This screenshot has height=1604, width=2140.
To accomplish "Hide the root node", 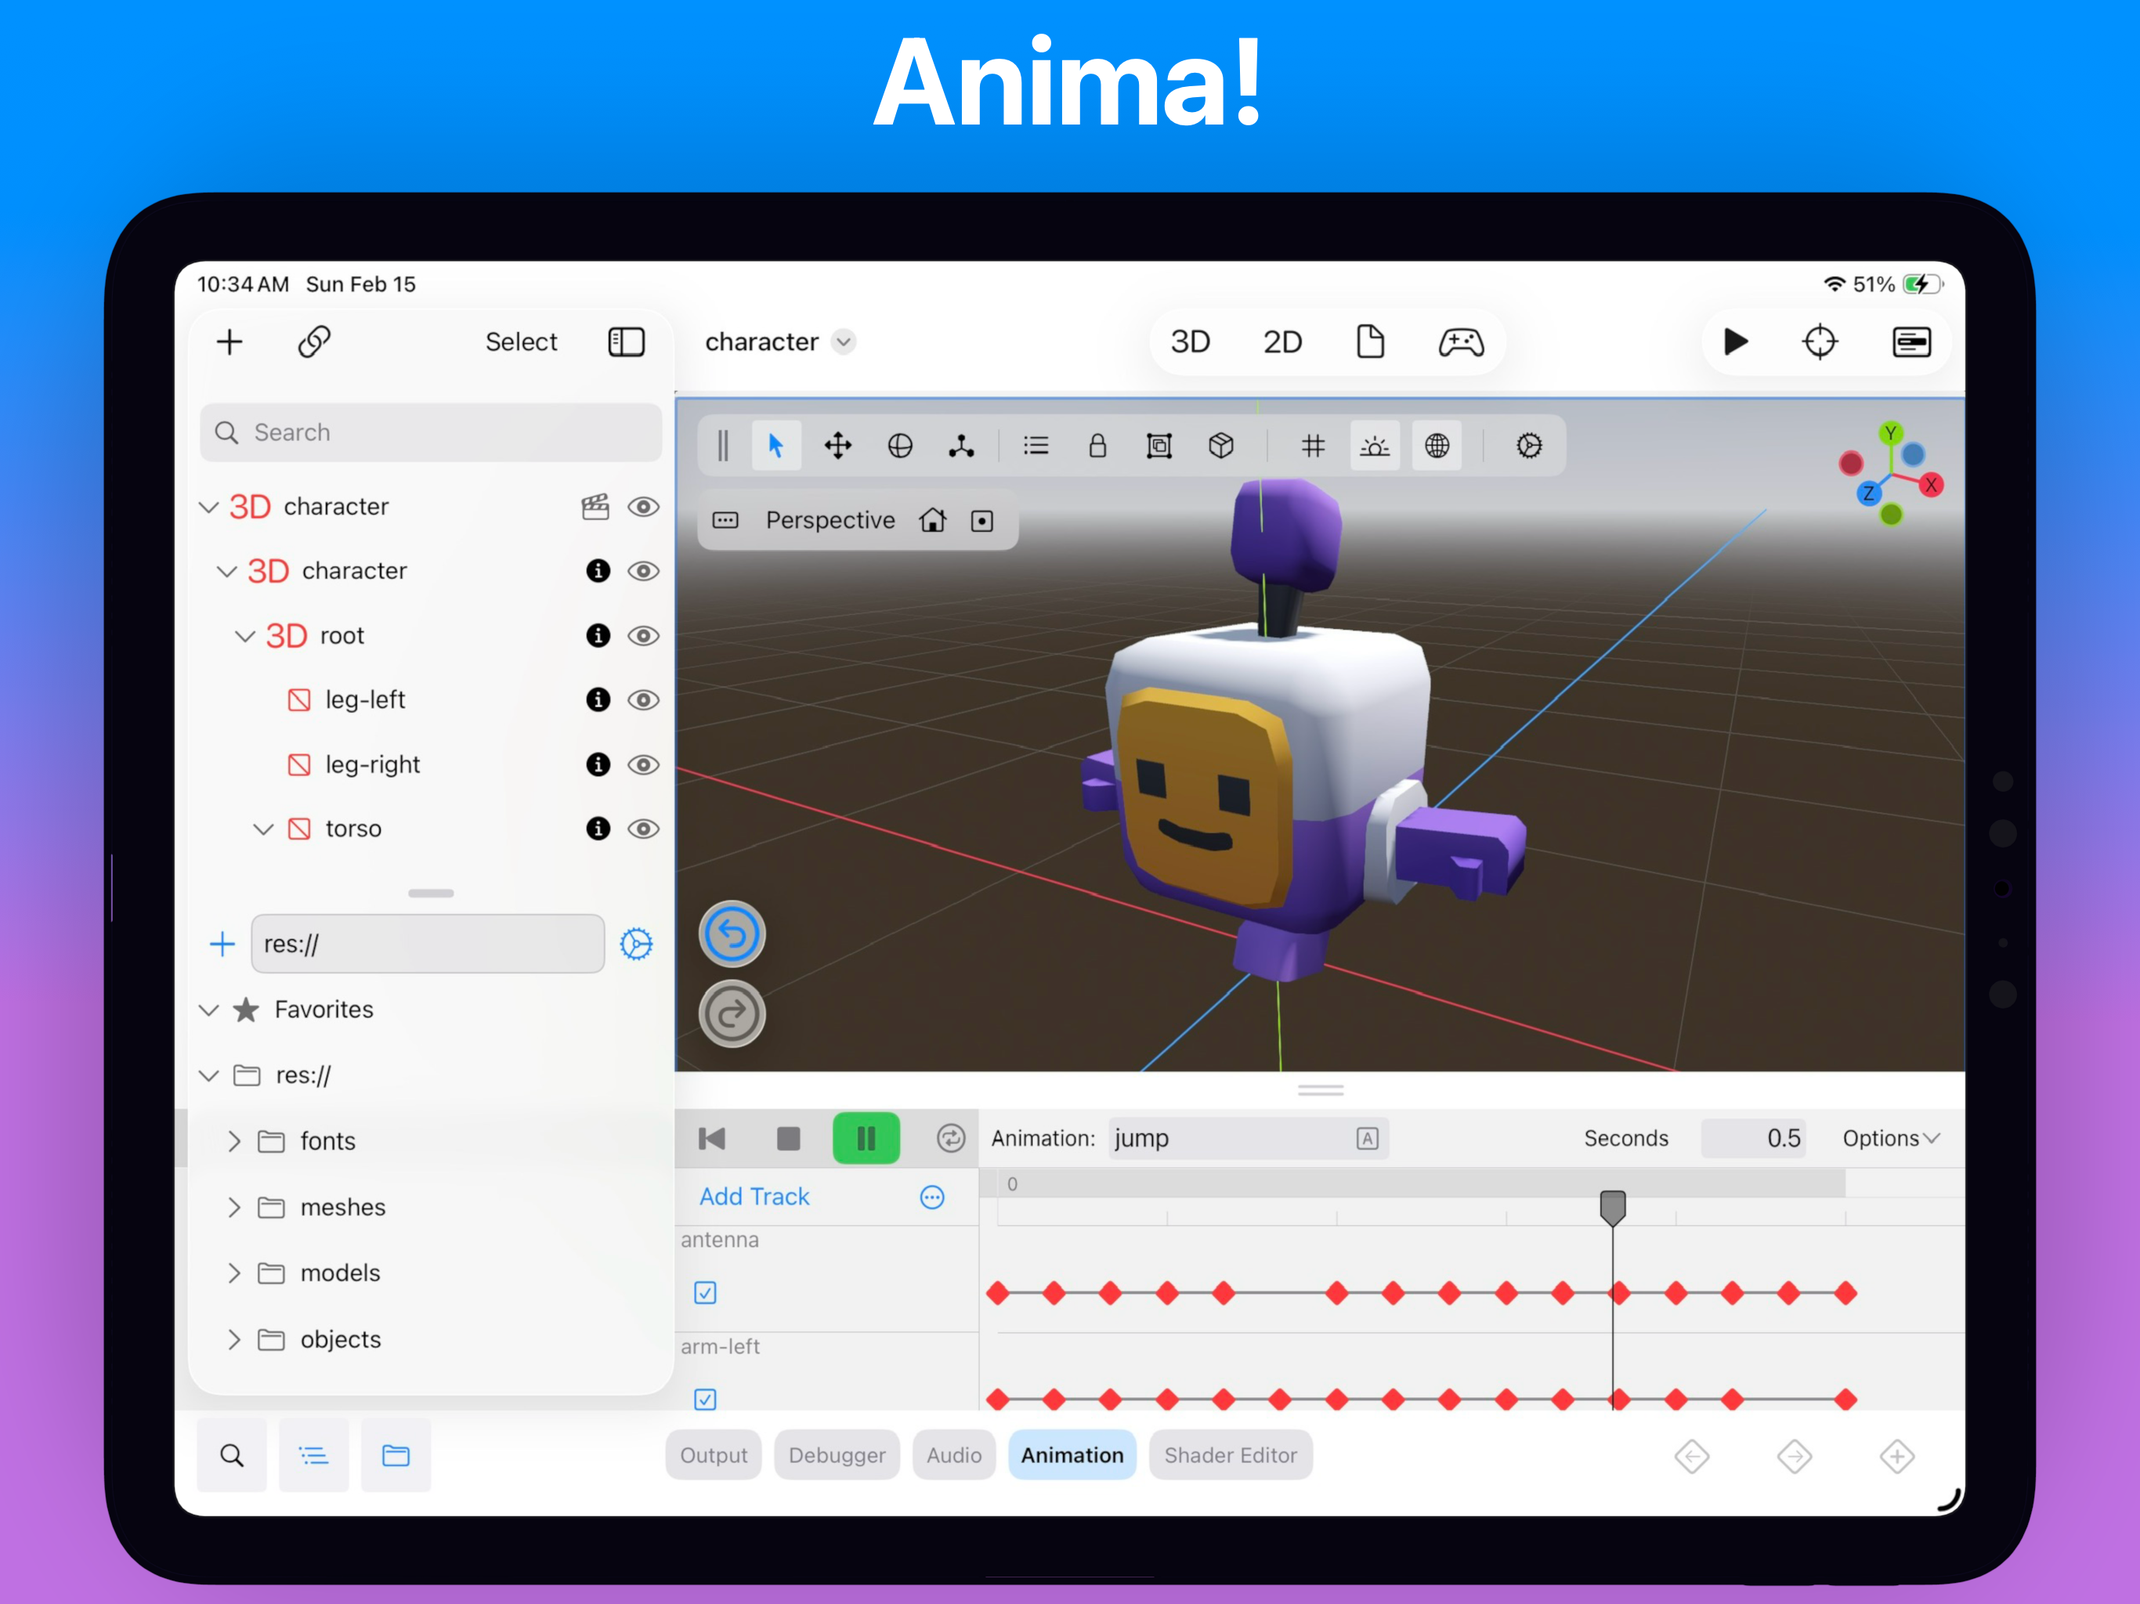I will click(643, 636).
